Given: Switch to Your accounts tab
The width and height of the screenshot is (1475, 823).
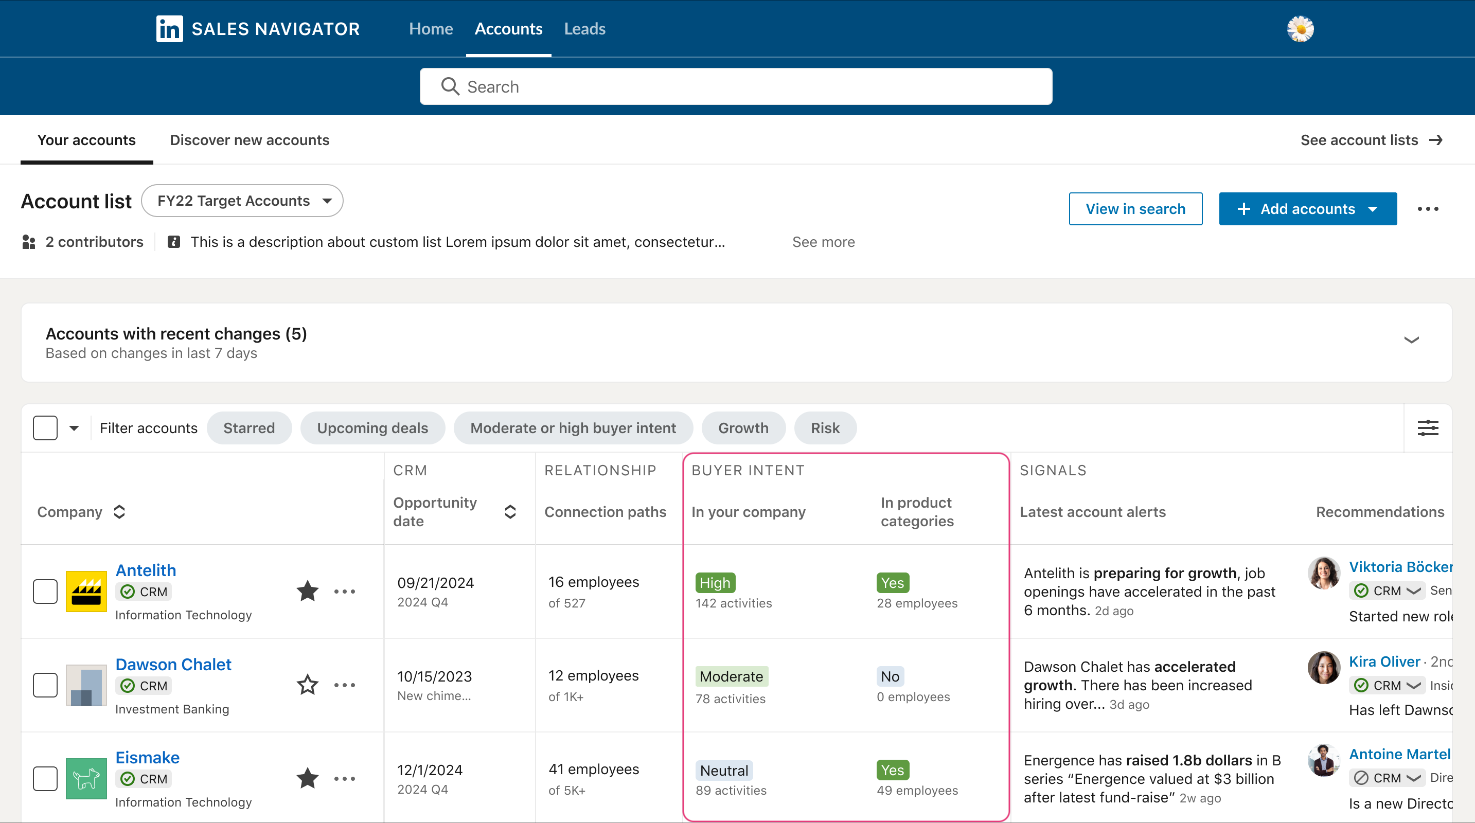Looking at the screenshot, I should click(x=86, y=140).
